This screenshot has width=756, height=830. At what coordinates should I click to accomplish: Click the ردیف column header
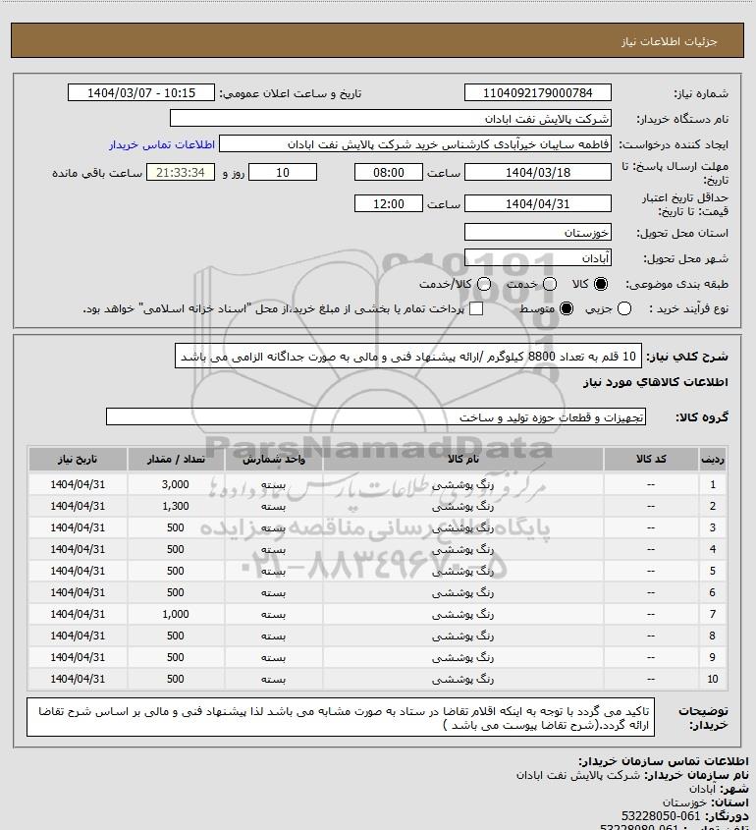click(712, 459)
